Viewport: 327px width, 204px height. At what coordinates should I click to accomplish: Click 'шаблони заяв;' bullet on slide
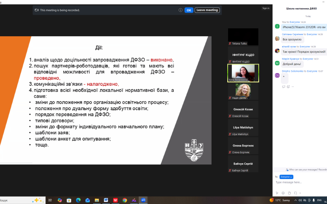click(52, 133)
